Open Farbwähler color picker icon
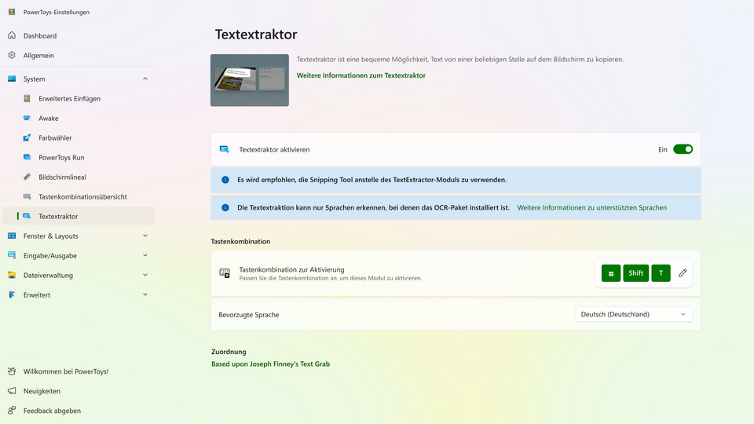 (x=27, y=138)
